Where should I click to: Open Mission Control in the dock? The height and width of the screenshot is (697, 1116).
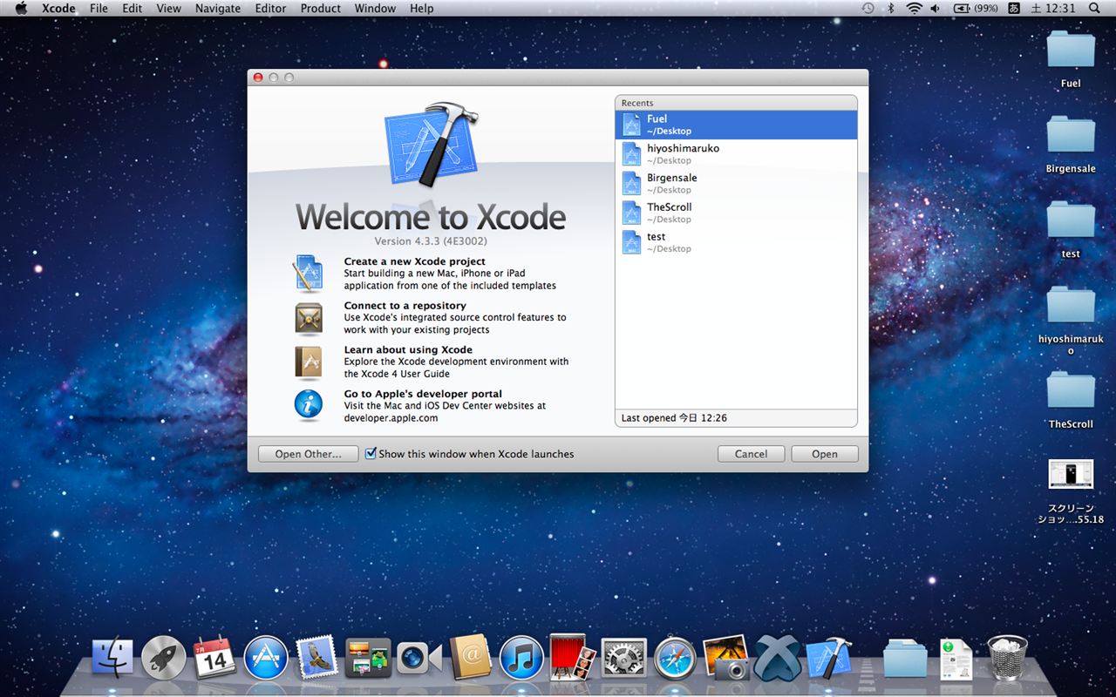point(368,658)
